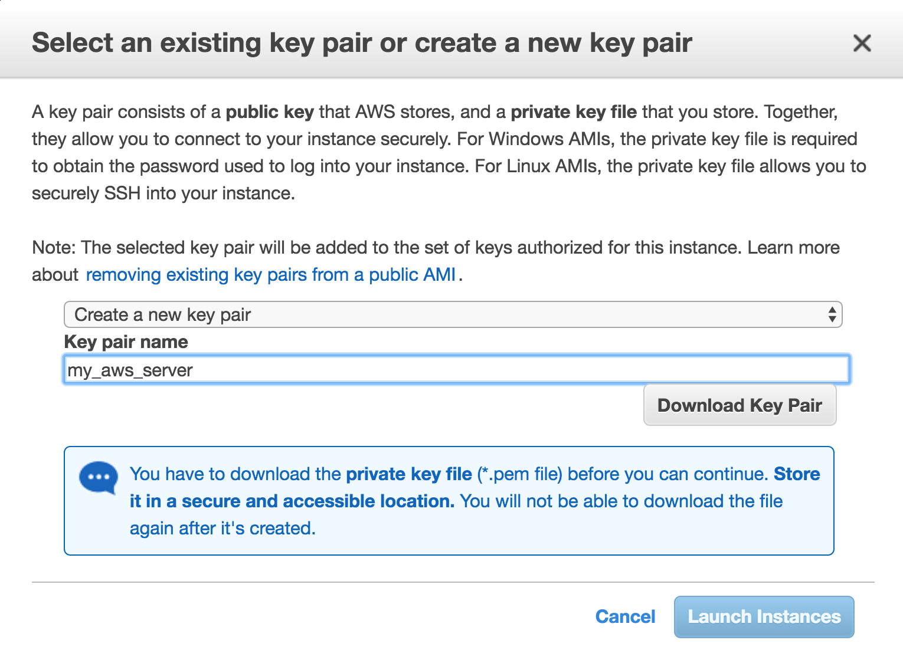The height and width of the screenshot is (663, 903).
Task: Close the key pair dialog
Action: [862, 43]
